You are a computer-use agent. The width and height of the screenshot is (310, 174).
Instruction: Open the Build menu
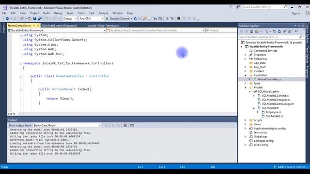(46, 13)
